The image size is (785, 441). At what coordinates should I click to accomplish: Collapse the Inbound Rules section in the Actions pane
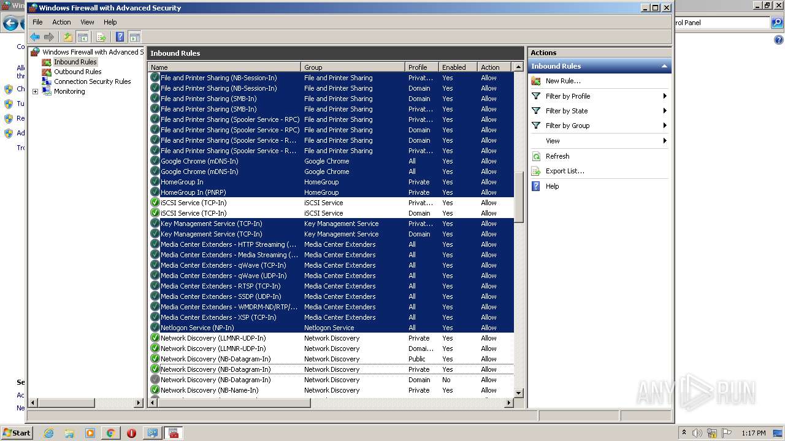[664, 66]
